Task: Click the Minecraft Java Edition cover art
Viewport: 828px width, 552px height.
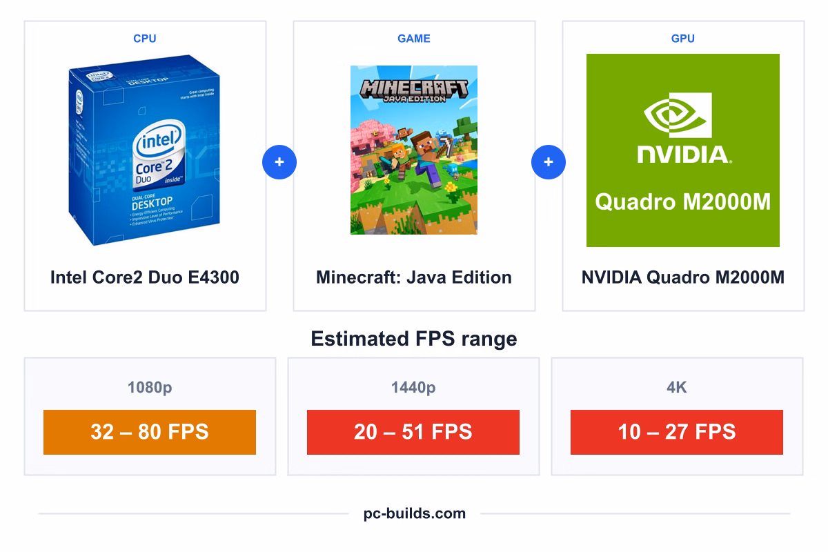Action: pyautogui.click(x=414, y=150)
